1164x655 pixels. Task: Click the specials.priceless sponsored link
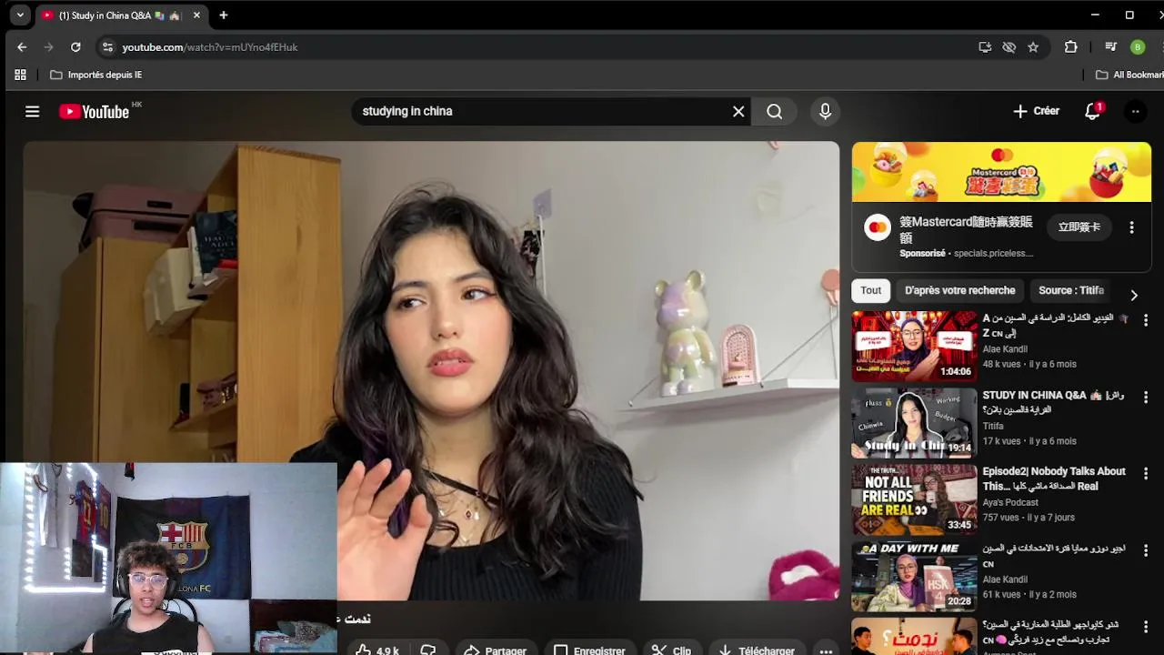(x=993, y=253)
